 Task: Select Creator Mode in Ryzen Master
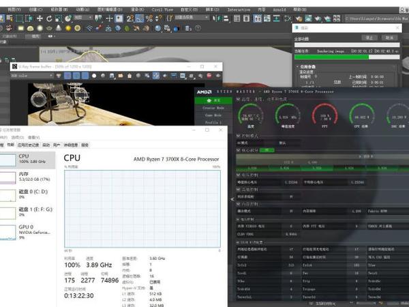tap(213, 108)
